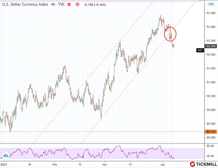Viewport: 218px width, 168px height.
Task: Click the 89.500 price axis label
Action: (x=211, y=124)
